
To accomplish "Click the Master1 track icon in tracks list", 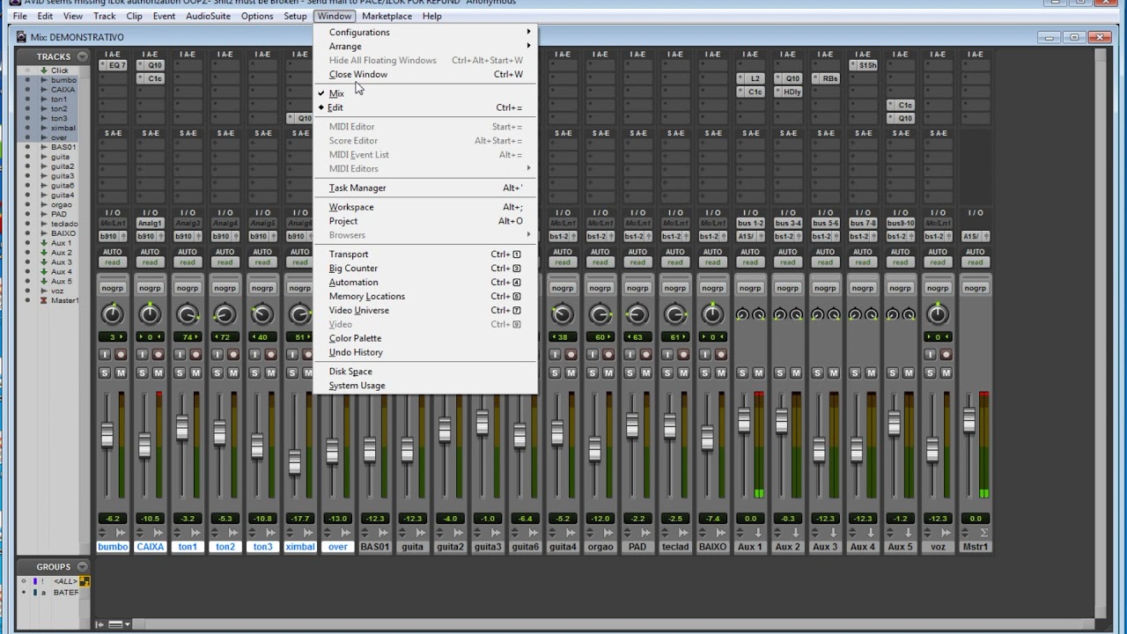I will [x=42, y=300].
